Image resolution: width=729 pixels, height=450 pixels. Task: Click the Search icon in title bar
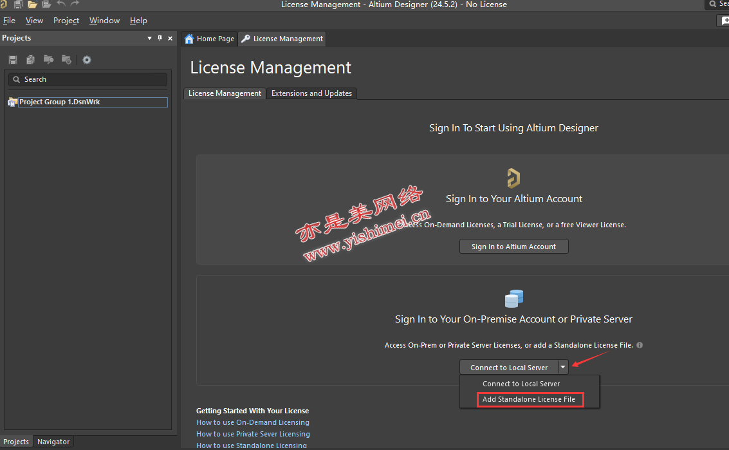tap(713, 4)
